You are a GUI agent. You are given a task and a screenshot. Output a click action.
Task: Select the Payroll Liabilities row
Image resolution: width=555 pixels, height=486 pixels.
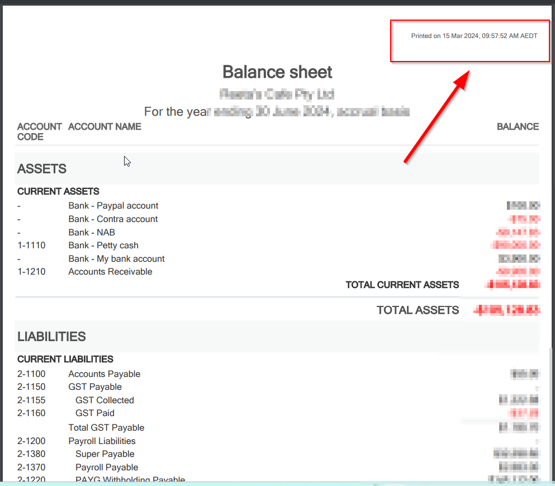pos(278,441)
